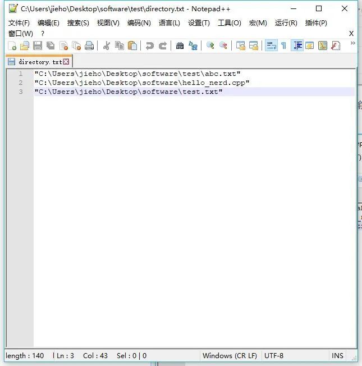Click the user-defined language toolbar icon
Viewport: 362px width, 366px height.
[310, 46]
